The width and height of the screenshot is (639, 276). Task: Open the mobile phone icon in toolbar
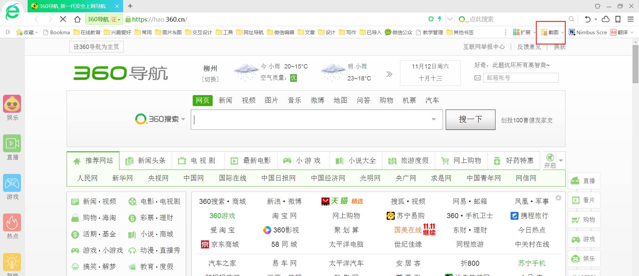pos(618,19)
